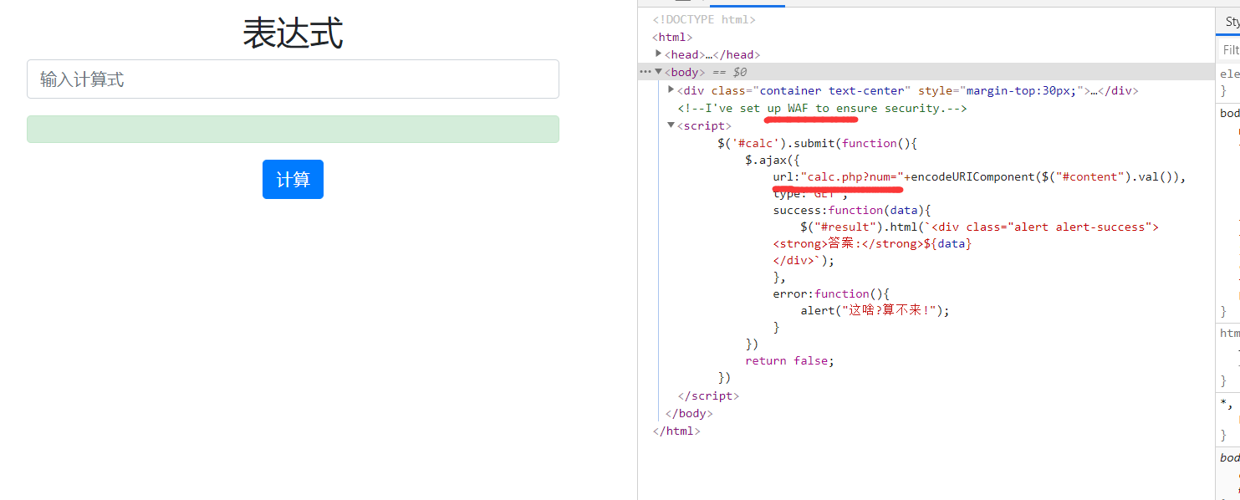Select the closing </body> tag
The height and width of the screenshot is (500, 1240).
688,413
